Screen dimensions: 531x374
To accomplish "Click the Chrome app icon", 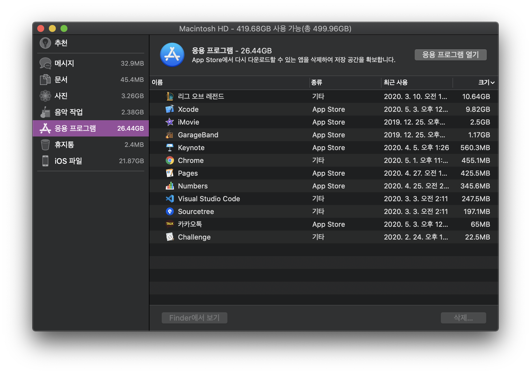I will coord(170,160).
